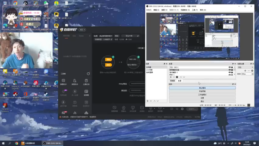Toggle lock on 视频捕获设备 source
The image size is (259, 146).
coord(232,70)
